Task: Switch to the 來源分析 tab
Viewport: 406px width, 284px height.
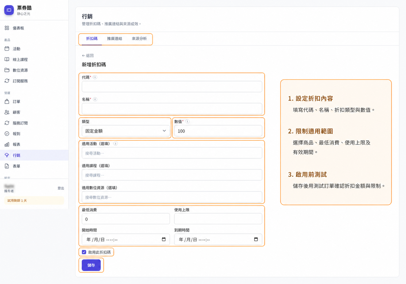Action: [x=139, y=39]
